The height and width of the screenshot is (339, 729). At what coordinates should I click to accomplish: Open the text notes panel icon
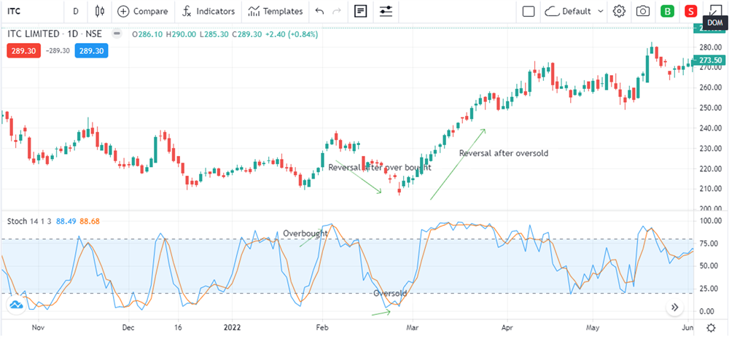tap(360, 11)
